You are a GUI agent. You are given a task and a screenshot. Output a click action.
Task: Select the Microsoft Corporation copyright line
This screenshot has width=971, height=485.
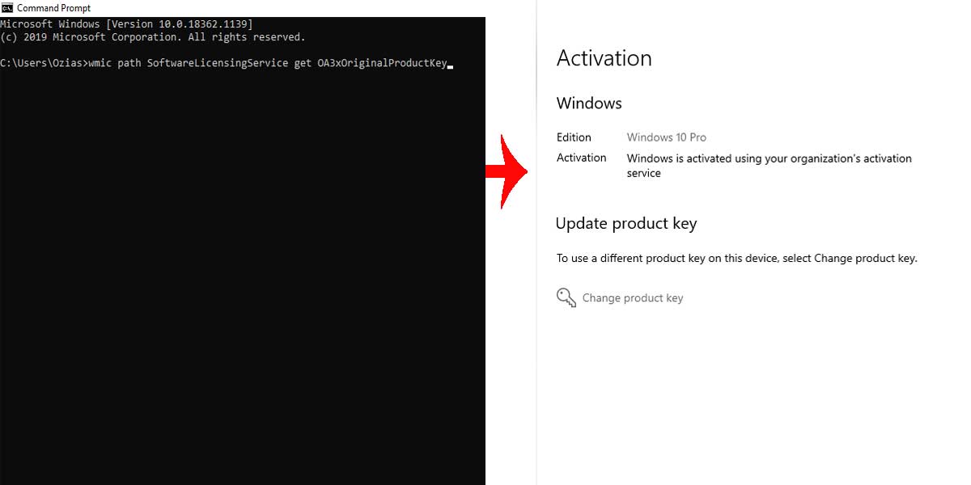click(x=153, y=37)
